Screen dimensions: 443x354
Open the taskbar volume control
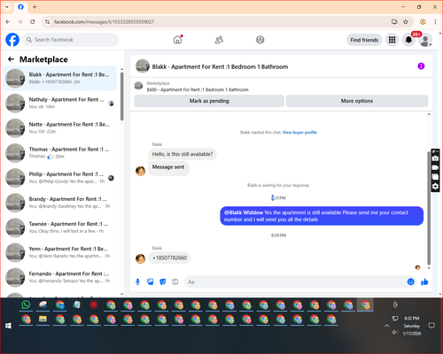[x=395, y=333]
